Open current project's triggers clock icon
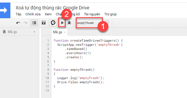 53,23
